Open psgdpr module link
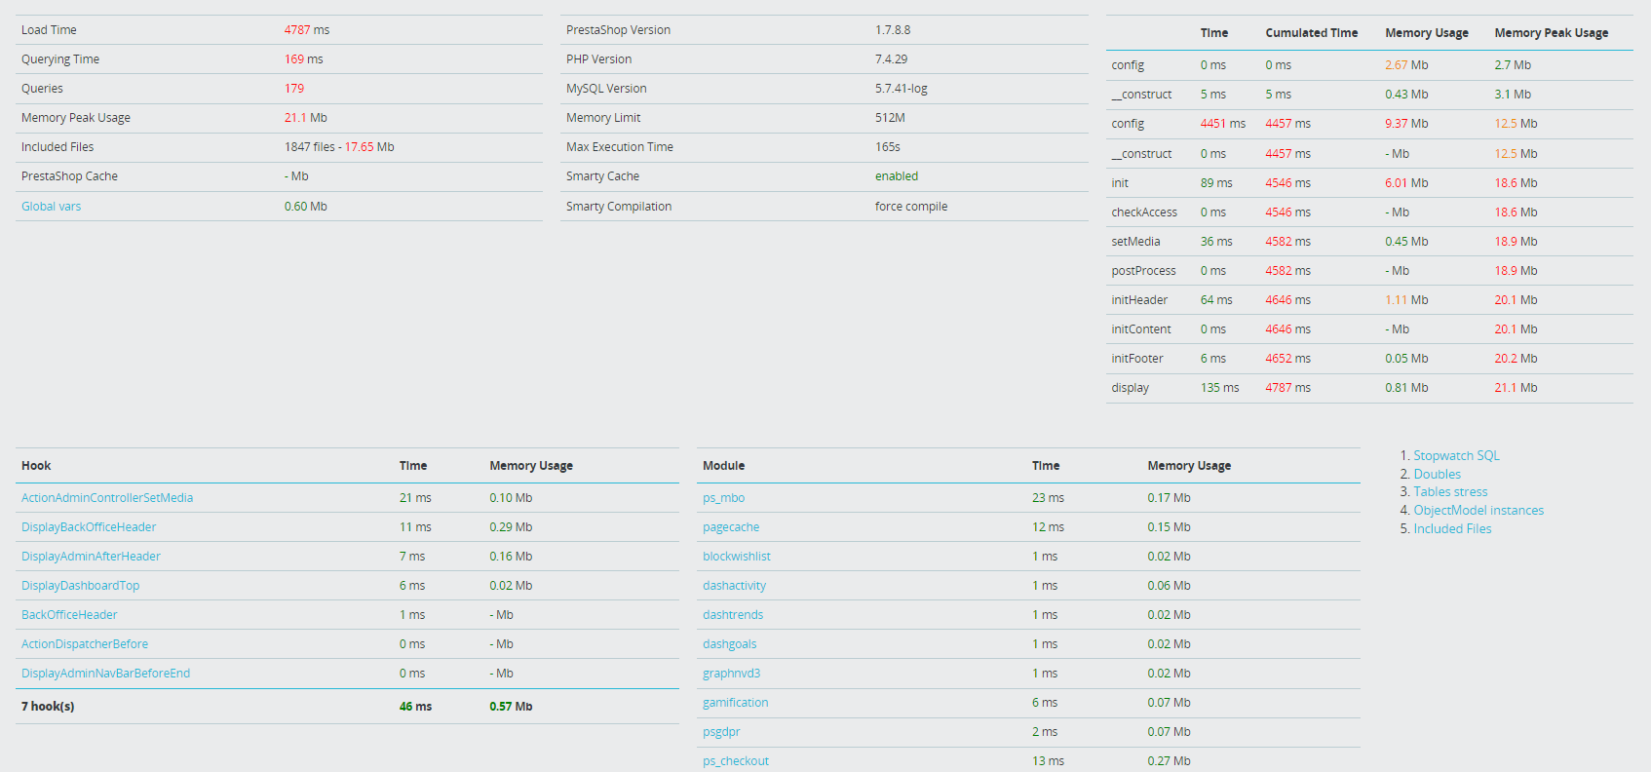1651x772 pixels. (x=721, y=732)
